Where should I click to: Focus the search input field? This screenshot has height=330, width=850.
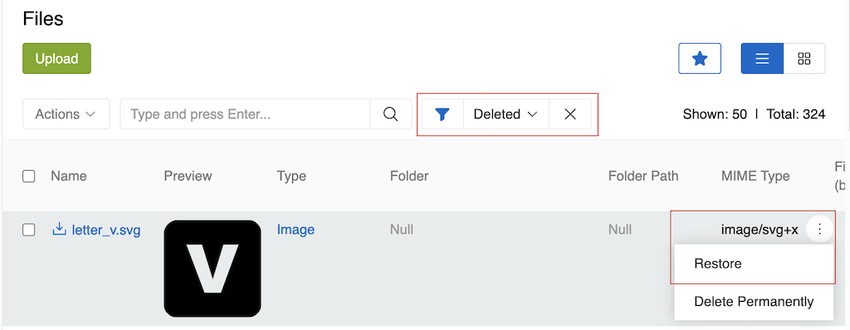(245, 114)
